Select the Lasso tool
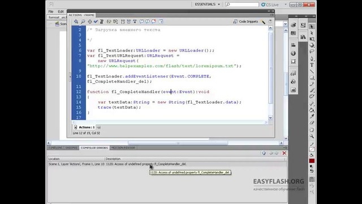Screen dimensions: 362x204 312,52
